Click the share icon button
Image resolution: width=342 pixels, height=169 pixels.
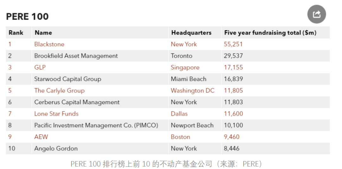point(316,14)
